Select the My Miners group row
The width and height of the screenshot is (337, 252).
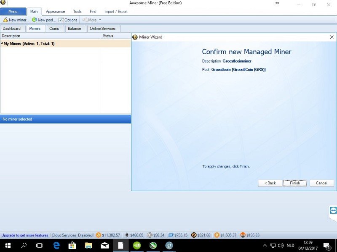click(65, 44)
